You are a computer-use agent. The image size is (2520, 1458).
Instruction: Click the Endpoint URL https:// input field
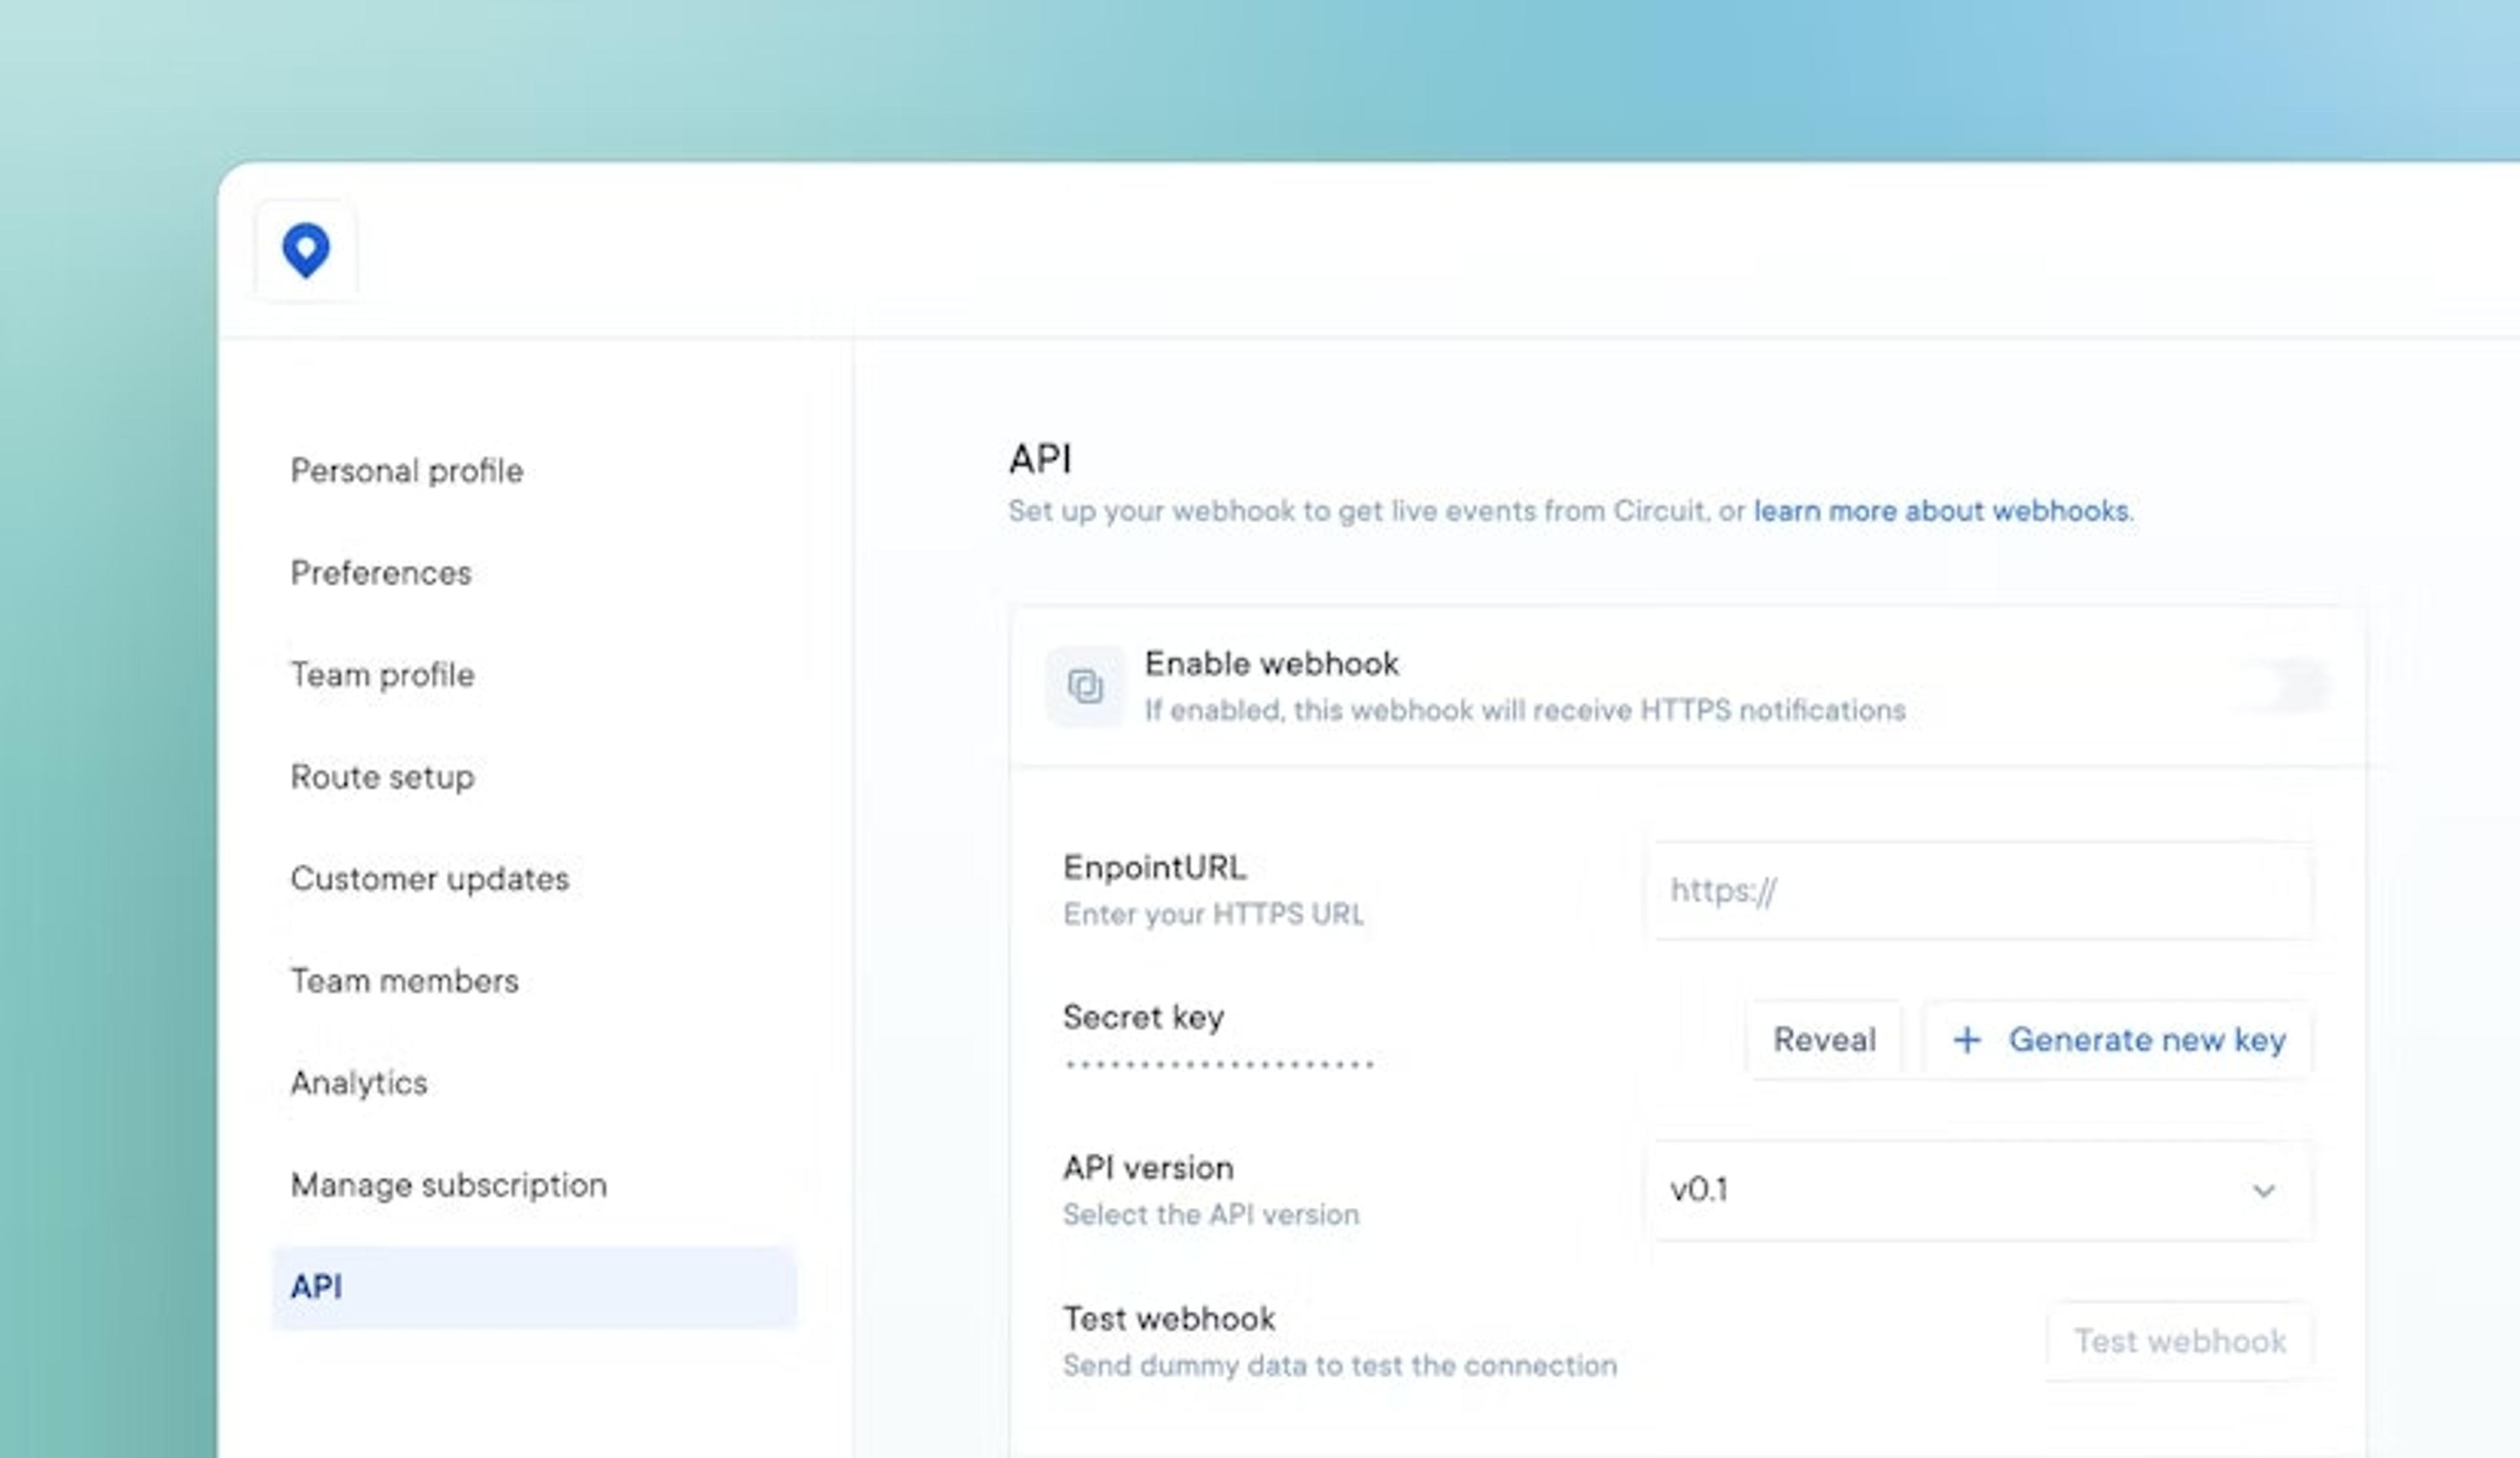tap(1978, 890)
